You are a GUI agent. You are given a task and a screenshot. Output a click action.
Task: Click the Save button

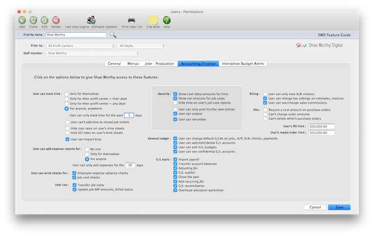[339, 207]
